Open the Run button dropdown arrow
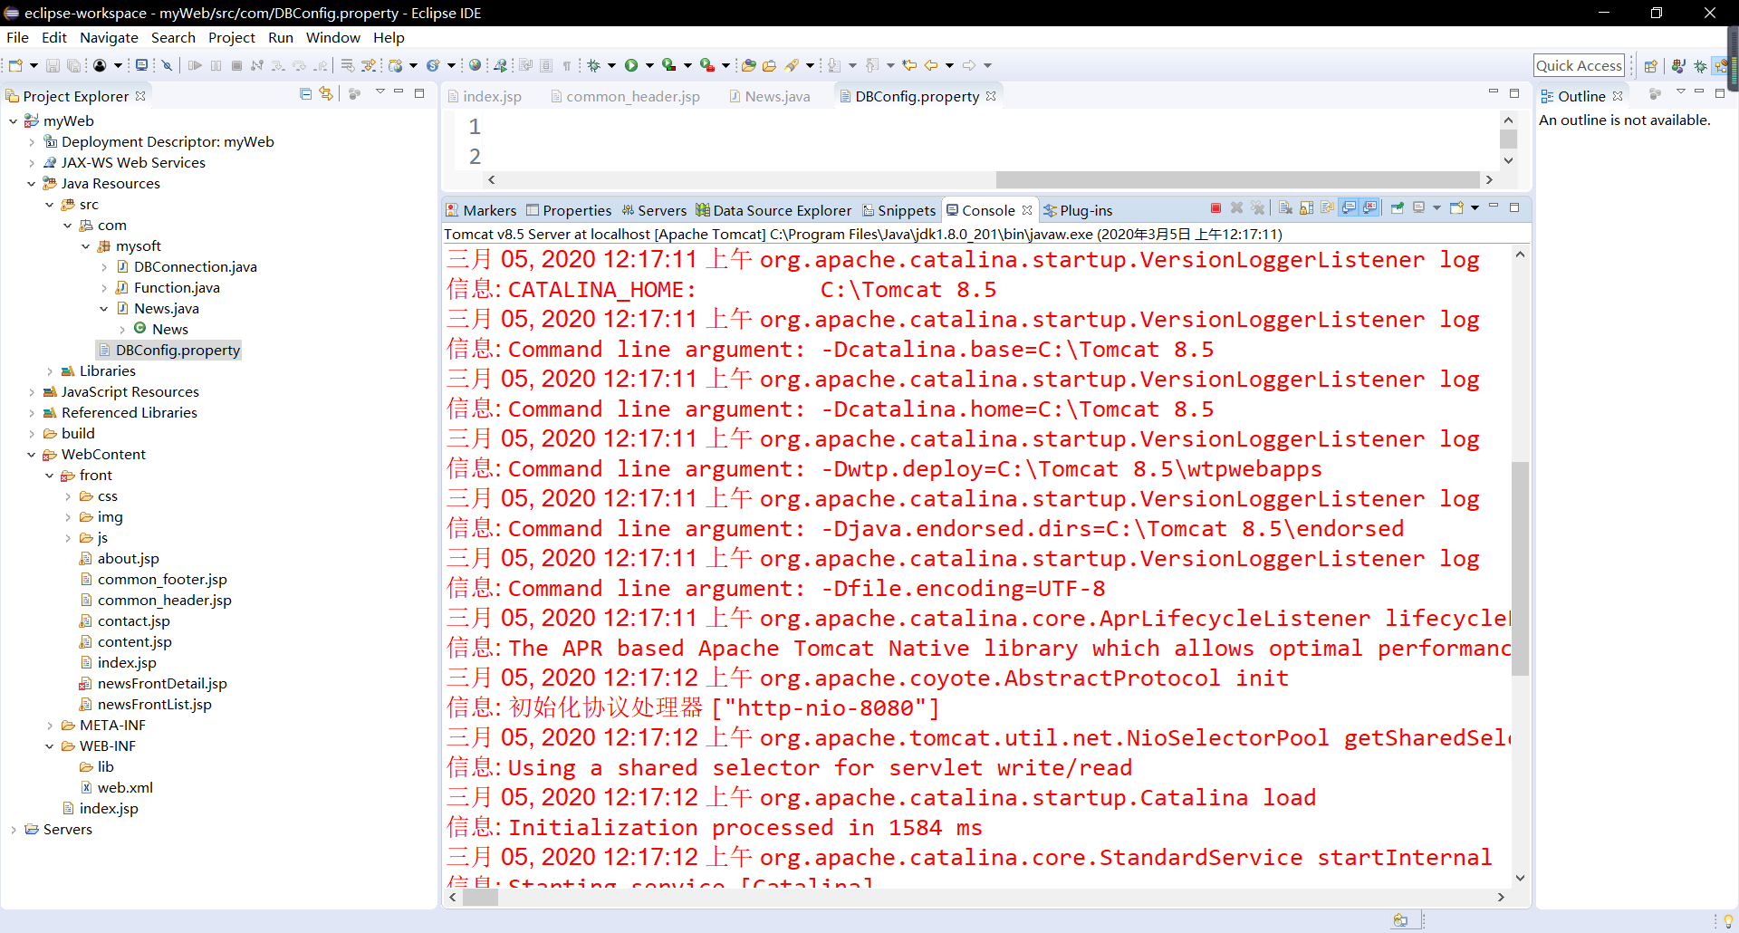Image resolution: width=1739 pixels, height=933 pixels. click(649, 65)
